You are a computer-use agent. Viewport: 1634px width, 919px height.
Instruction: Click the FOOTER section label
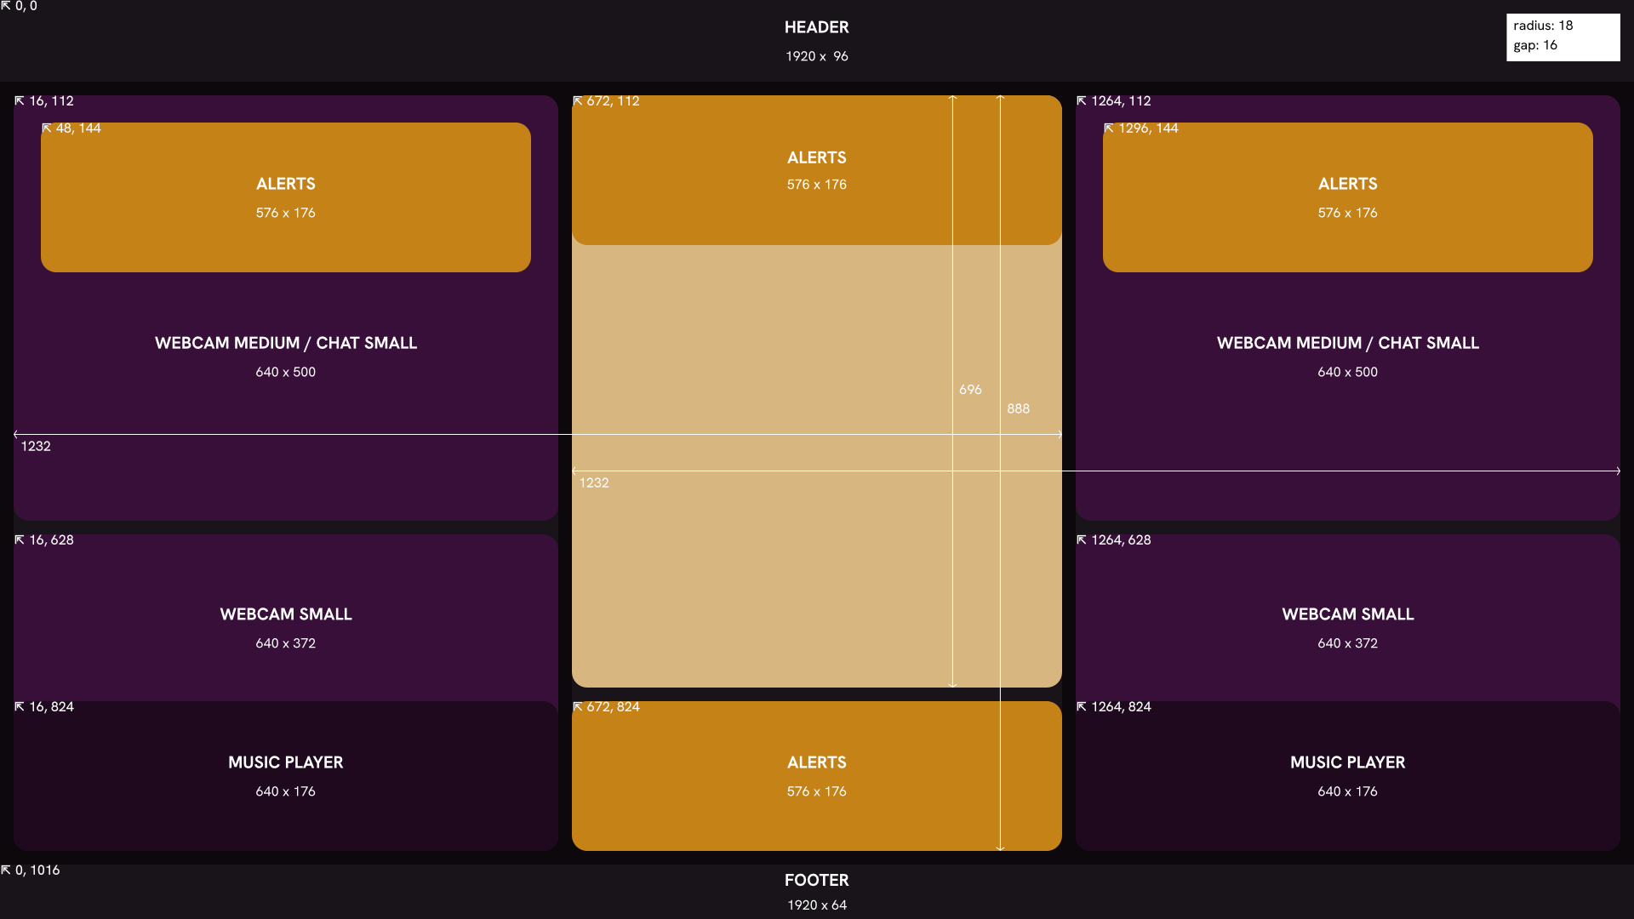pos(816,880)
